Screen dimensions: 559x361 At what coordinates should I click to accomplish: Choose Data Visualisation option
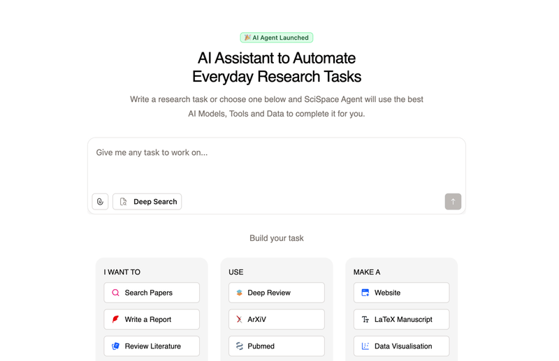(x=401, y=346)
